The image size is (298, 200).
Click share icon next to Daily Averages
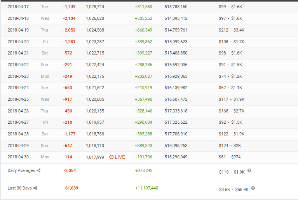tap(38, 170)
